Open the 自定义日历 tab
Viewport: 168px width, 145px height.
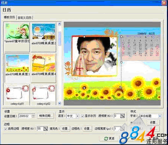[x=25, y=18]
